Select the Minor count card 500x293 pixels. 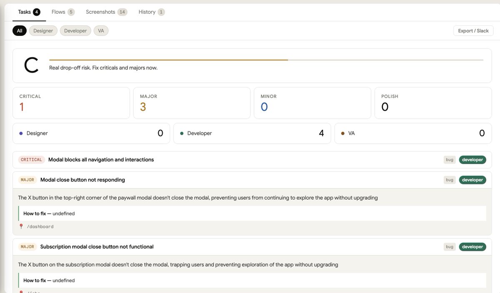pos(312,103)
